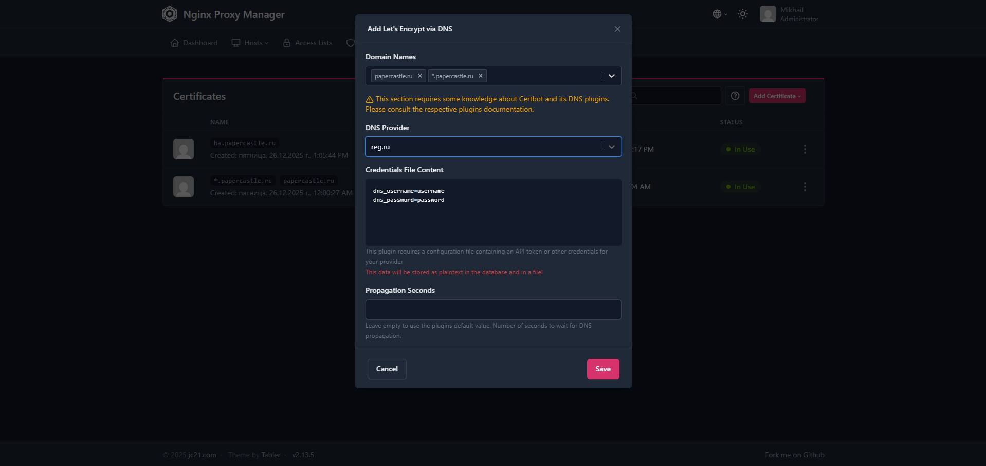Cancel the certificate dialog
Viewport: 986px width, 466px height.
pyautogui.click(x=387, y=369)
